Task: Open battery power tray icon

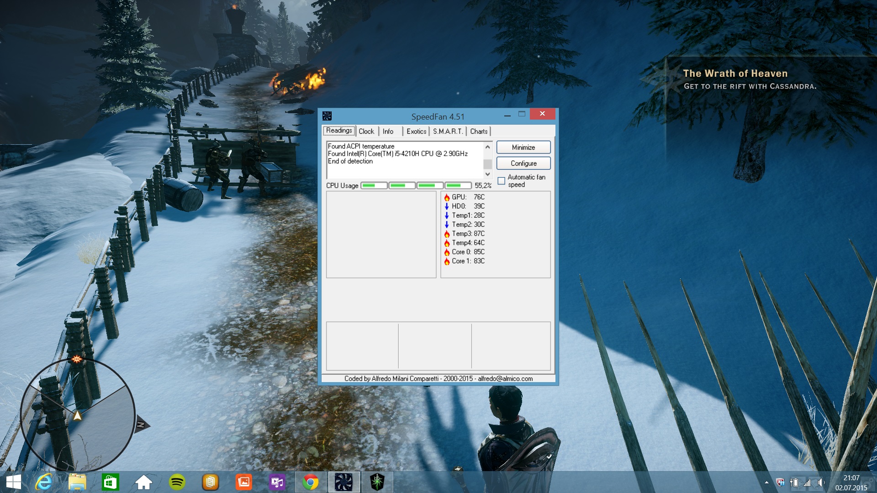Action: [x=794, y=483]
